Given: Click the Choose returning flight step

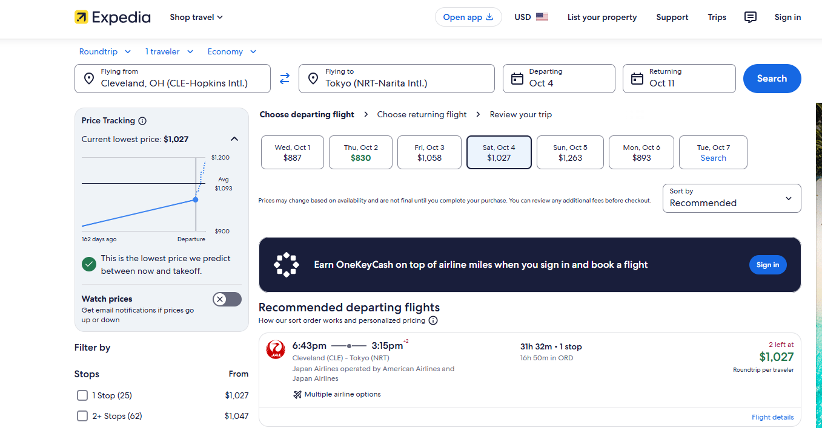Looking at the screenshot, I should tap(422, 114).
